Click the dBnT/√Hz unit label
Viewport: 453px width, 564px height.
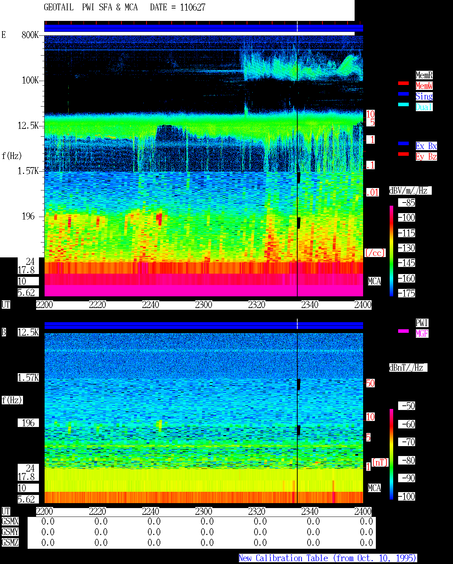408,368
